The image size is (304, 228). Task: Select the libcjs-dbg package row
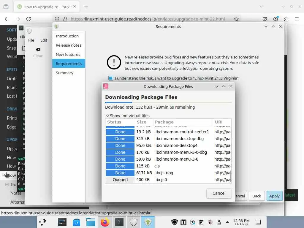(x=168, y=173)
